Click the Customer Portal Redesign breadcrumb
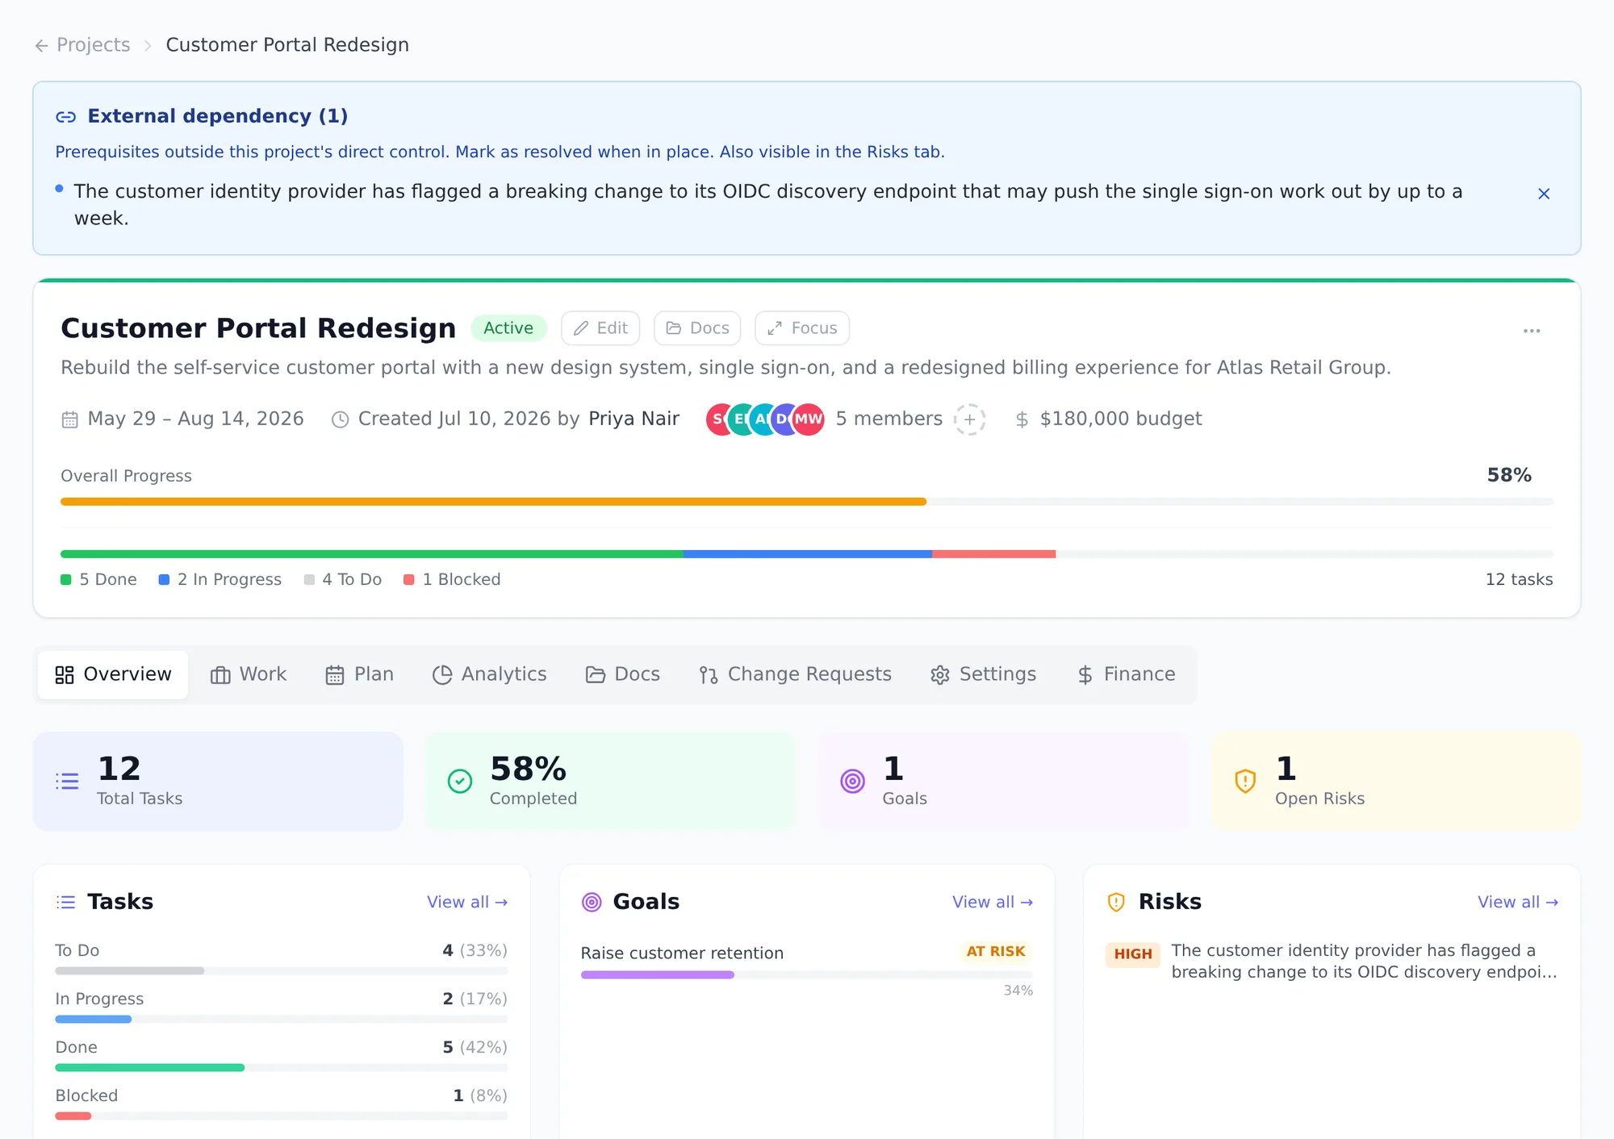This screenshot has width=1614, height=1139. (x=287, y=45)
